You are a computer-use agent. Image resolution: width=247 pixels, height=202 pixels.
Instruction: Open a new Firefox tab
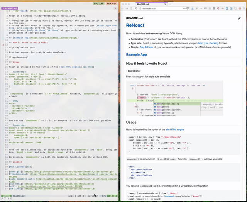tap(170, 4)
